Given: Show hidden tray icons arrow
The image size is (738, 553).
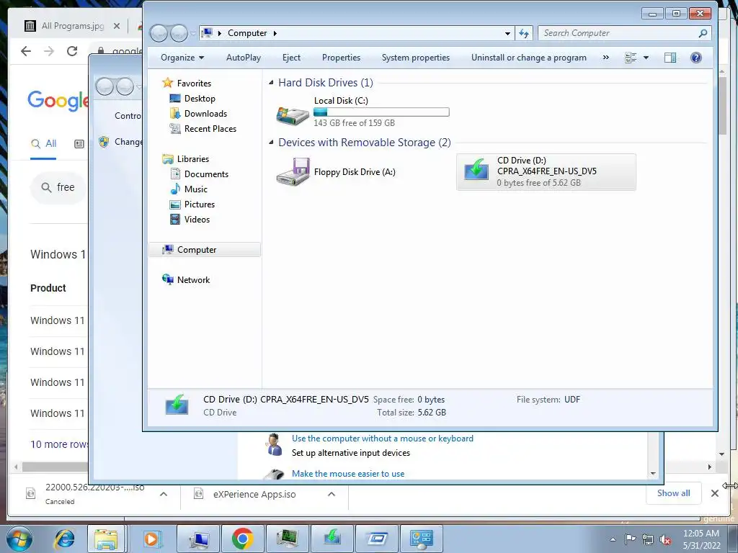Looking at the screenshot, I should 613,539.
